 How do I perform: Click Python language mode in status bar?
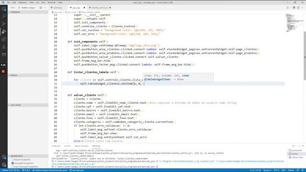tap(291, 170)
